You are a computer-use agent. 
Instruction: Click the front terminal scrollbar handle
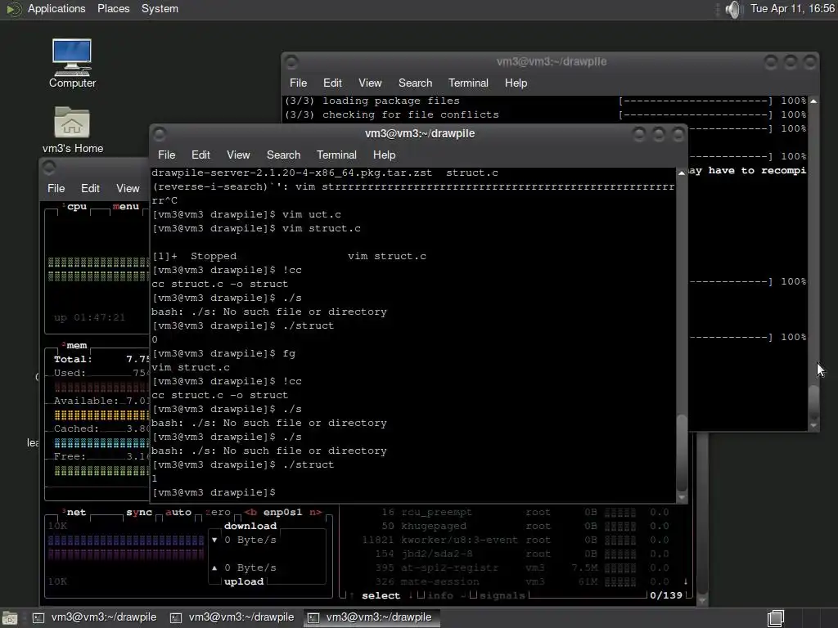682,453
